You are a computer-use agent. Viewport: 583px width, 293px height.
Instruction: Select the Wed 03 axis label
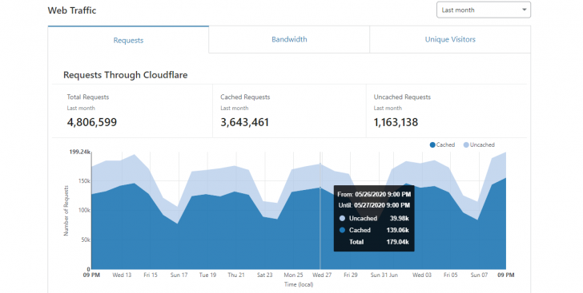[x=422, y=275]
